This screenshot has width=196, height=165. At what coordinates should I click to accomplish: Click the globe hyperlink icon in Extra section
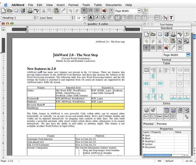146,110
